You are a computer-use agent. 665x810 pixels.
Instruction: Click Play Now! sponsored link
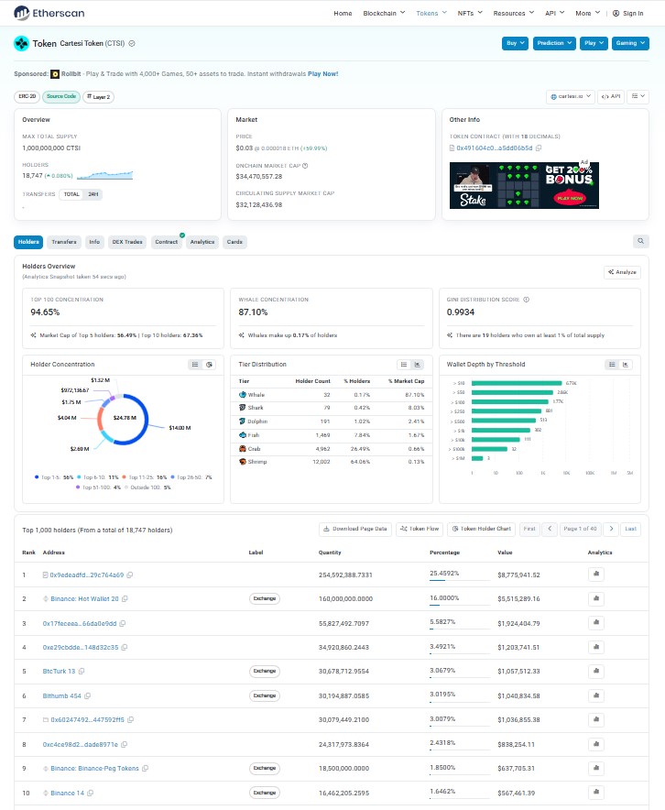point(322,74)
